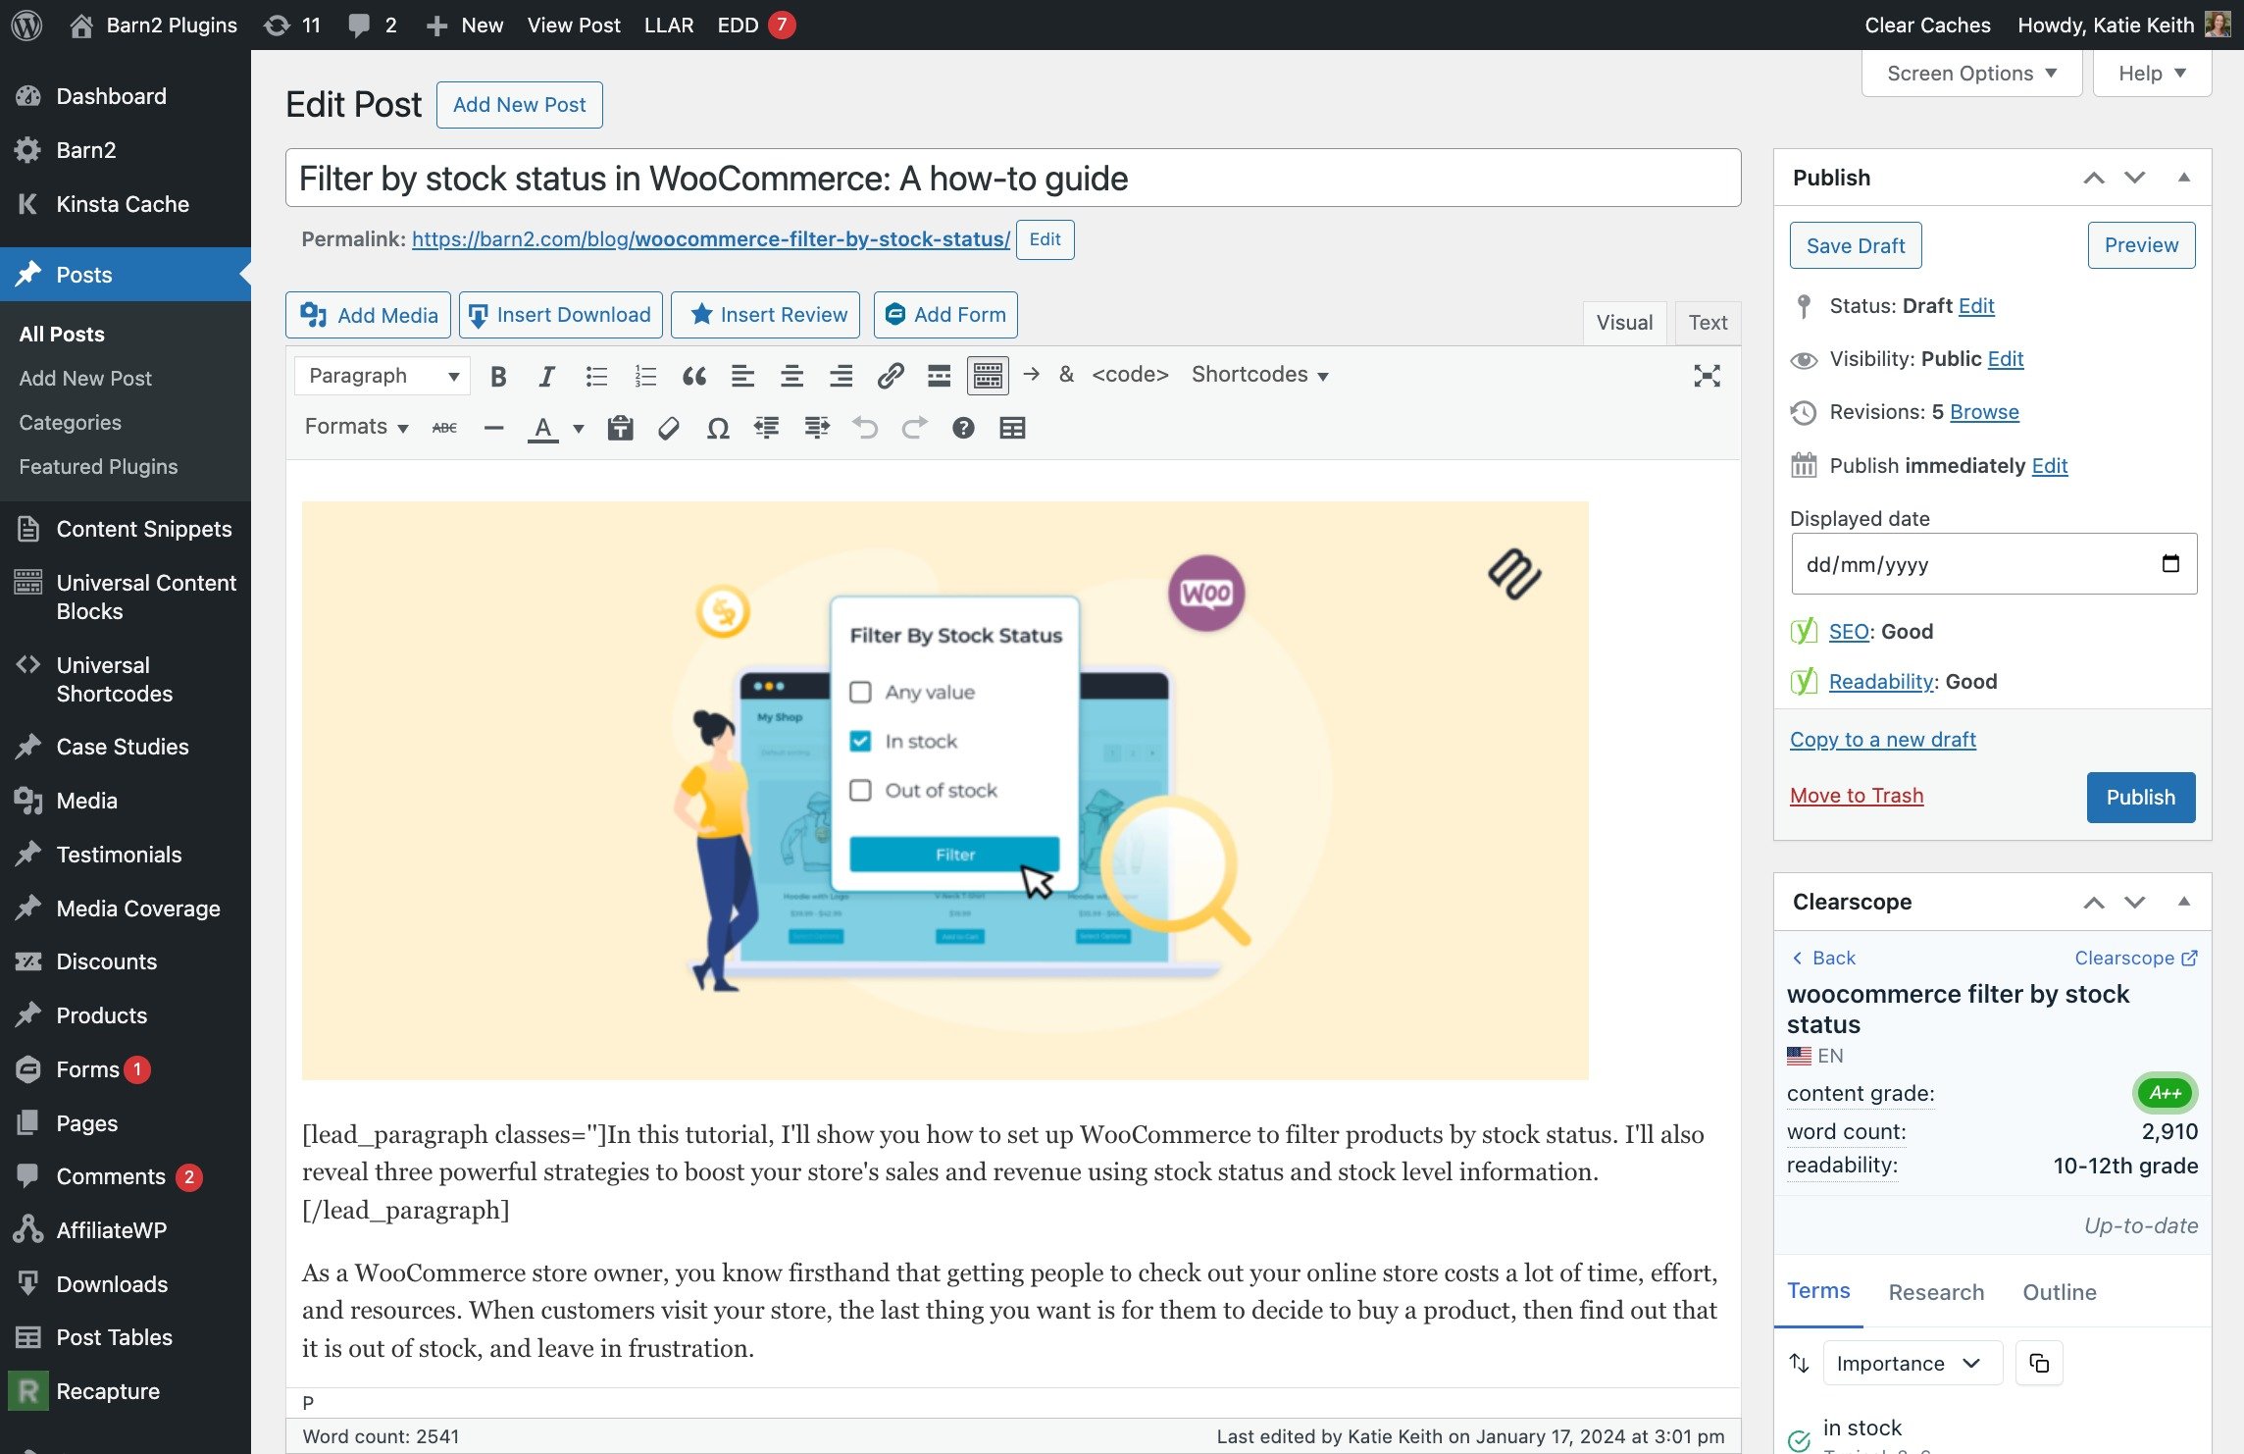
Task: Open the Clearscope Research tab
Action: [1936, 1292]
